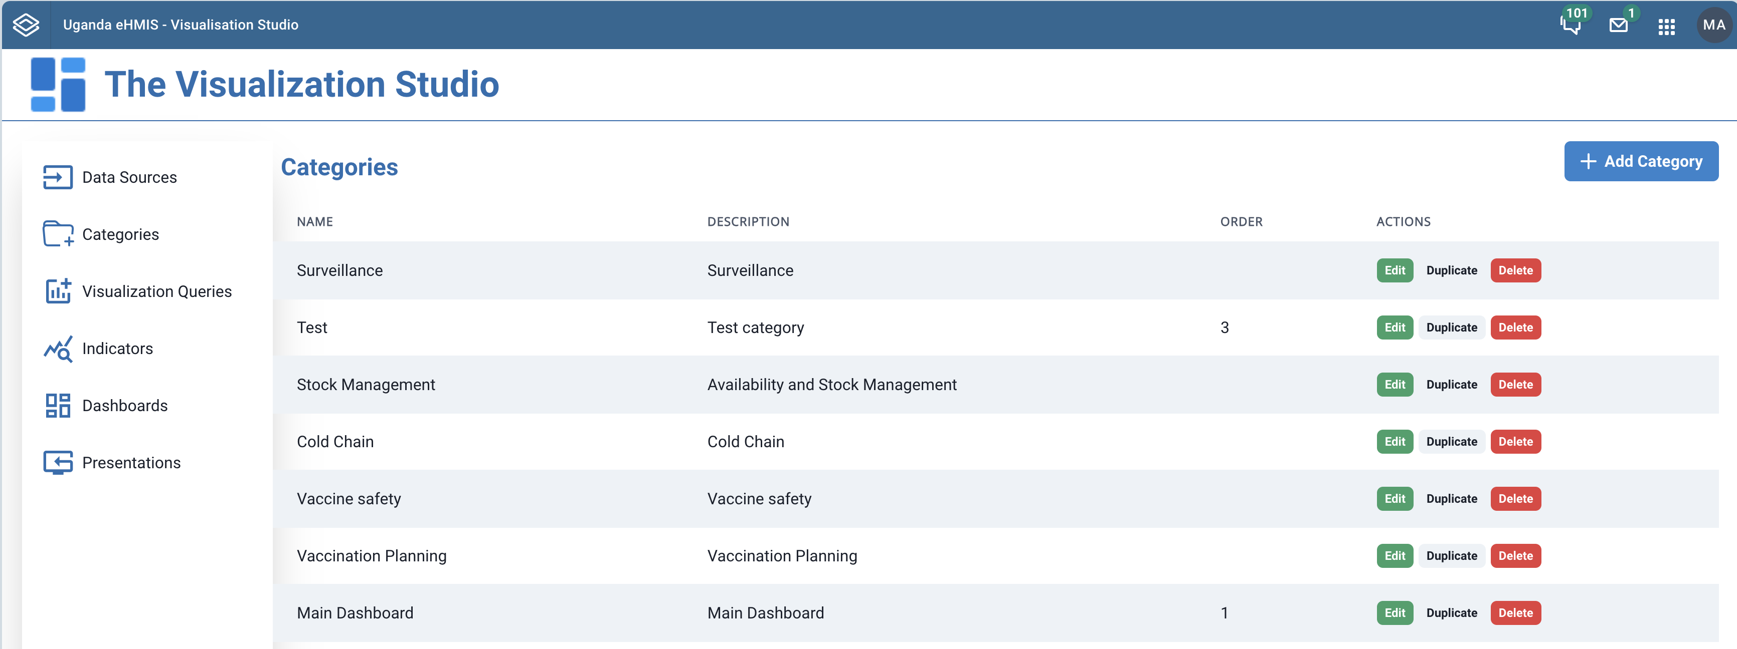Image resolution: width=1737 pixels, height=649 pixels.
Task: Go to Categories in the sidebar
Action: tap(121, 234)
